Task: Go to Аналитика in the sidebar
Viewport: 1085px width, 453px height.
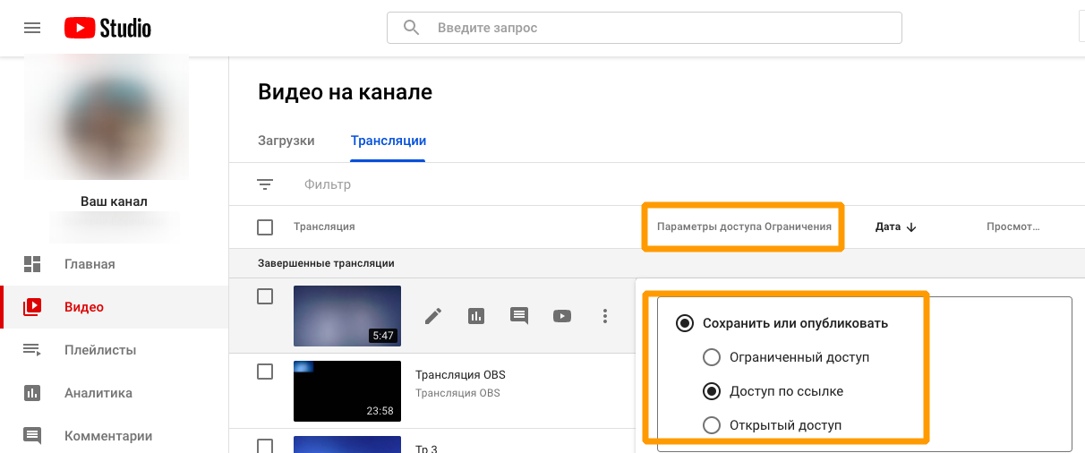Action: click(98, 393)
